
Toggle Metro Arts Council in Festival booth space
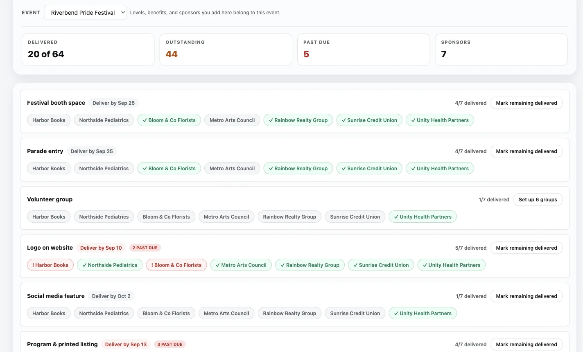(x=232, y=120)
